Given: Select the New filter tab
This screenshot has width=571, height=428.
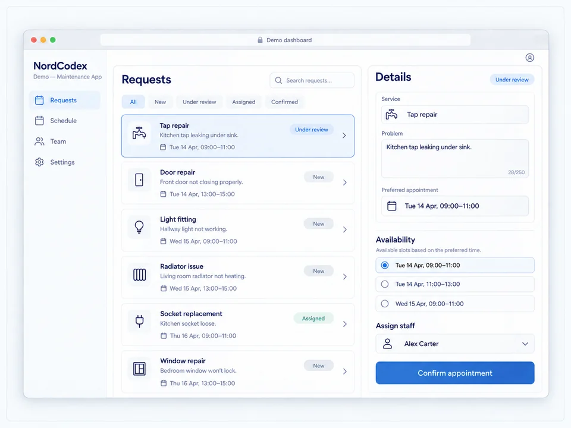Looking at the screenshot, I should point(160,102).
